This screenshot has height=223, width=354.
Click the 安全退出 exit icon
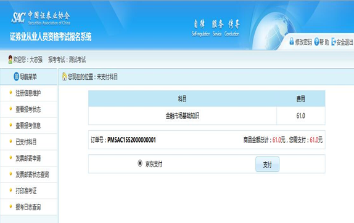click(334, 42)
